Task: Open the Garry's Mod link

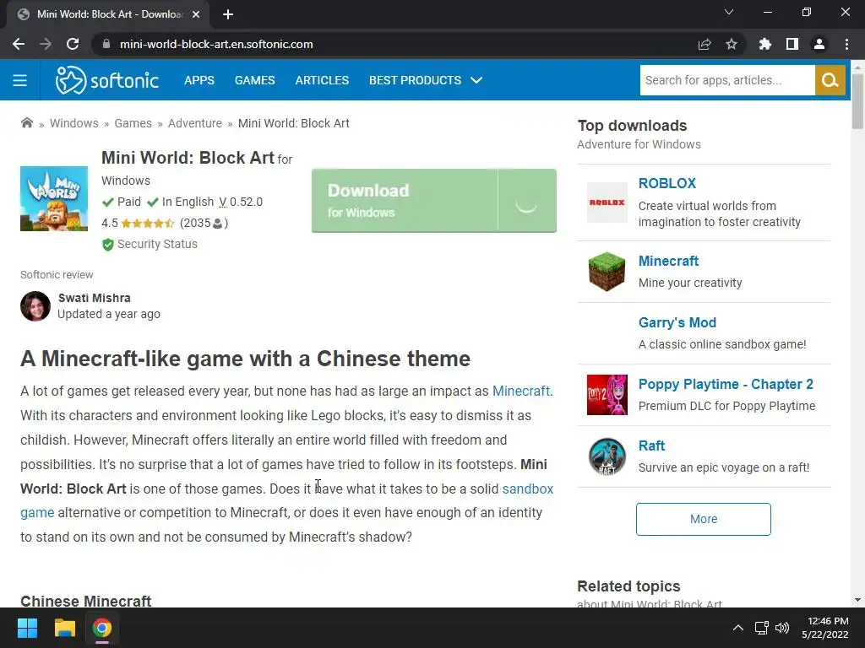Action: (677, 322)
